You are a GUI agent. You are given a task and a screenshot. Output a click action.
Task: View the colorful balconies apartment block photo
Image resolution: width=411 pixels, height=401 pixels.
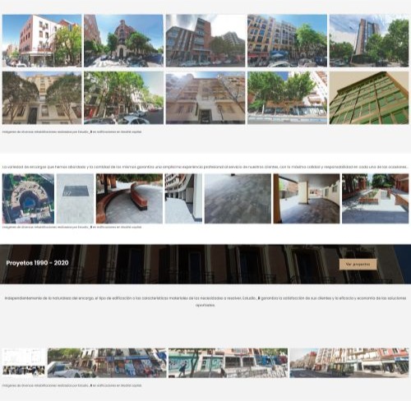coord(287,40)
